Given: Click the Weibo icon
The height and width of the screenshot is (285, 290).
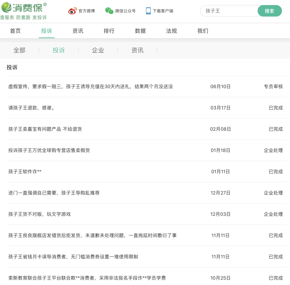Looking at the screenshot, I should click(72, 11).
